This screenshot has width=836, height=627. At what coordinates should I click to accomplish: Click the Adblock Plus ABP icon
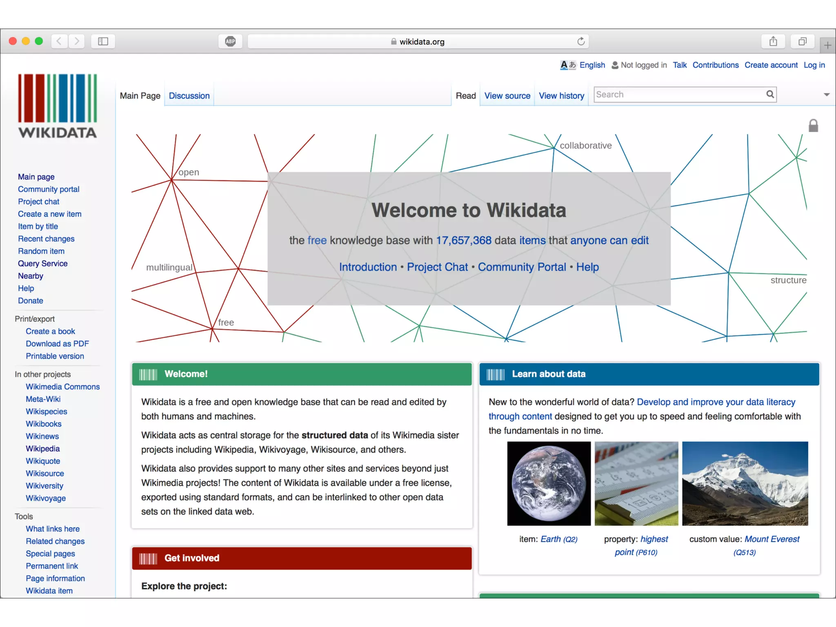pos(230,41)
